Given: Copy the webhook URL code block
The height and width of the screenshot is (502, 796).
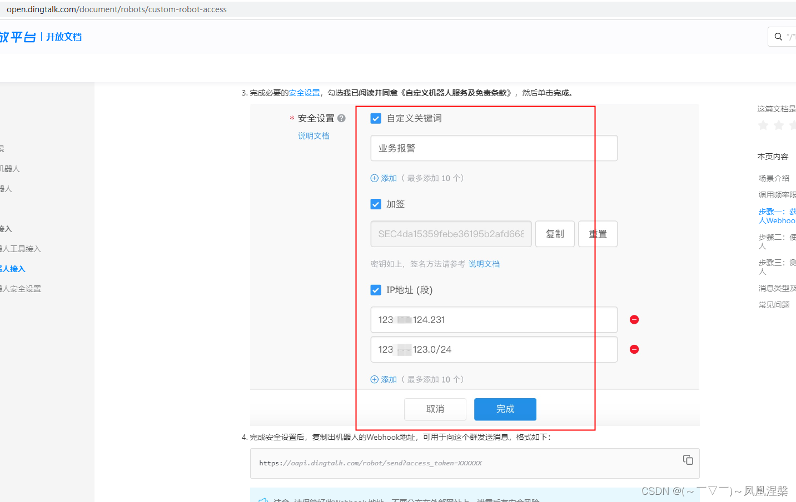Looking at the screenshot, I should 688,460.
